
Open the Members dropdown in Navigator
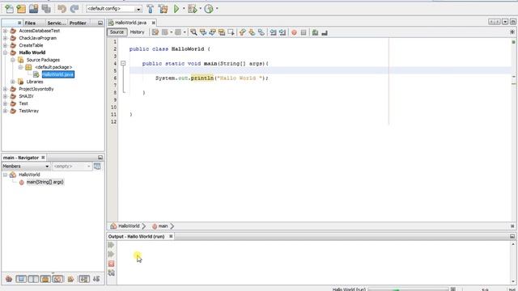point(26,167)
